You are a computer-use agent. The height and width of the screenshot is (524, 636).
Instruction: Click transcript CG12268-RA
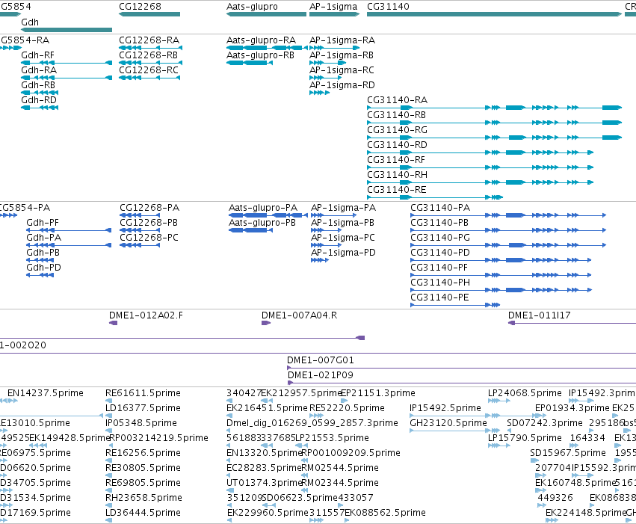tap(149, 40)
